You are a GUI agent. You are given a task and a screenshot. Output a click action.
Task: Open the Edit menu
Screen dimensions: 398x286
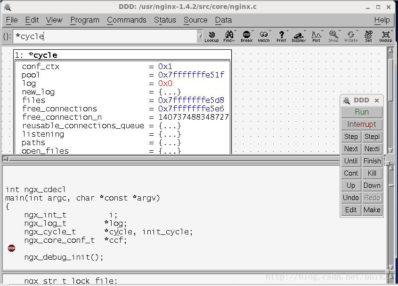[32, 20]
